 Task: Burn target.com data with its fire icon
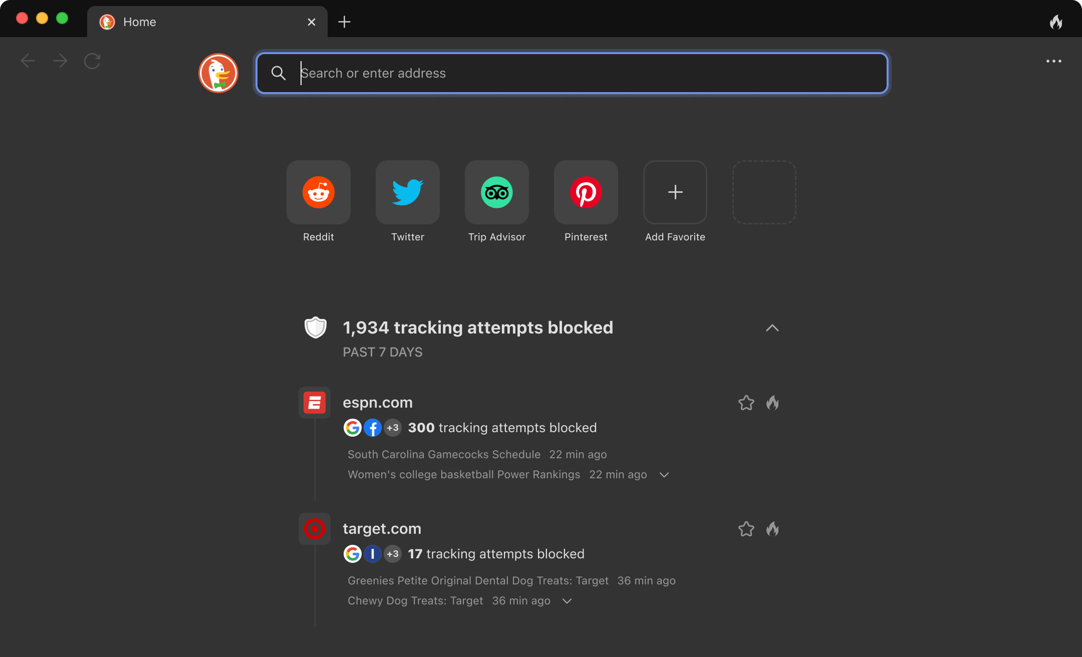pos(772,529)
